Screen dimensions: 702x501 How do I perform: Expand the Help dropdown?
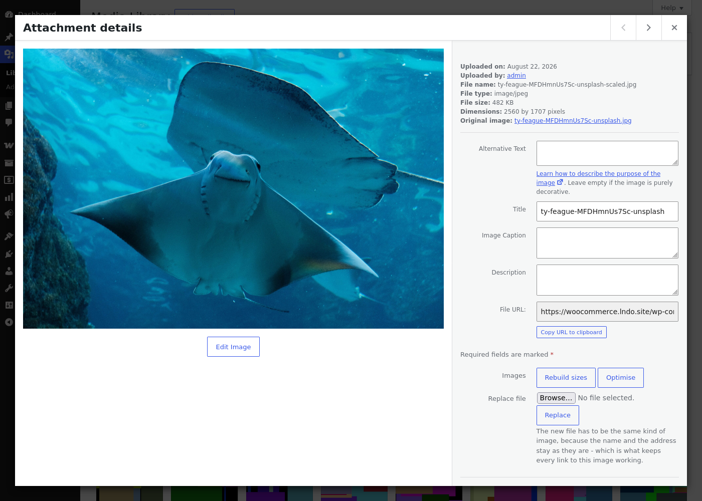(x=672, y=8)
